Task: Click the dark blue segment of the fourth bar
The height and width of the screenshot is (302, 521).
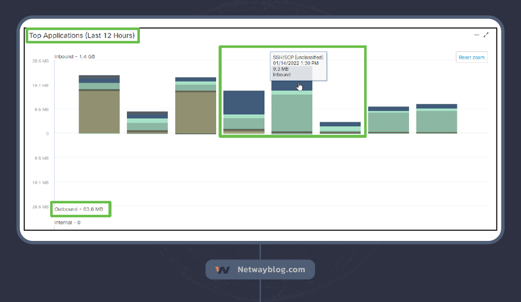Action: point(244,102)
